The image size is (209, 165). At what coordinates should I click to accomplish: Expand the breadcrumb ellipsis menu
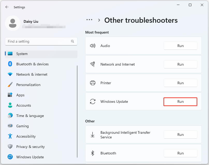pos(89,20)
